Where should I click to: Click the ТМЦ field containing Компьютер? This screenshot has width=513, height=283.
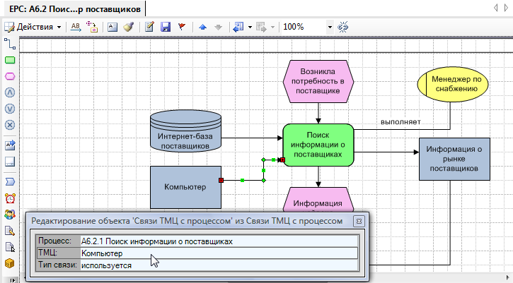(219, 253)
